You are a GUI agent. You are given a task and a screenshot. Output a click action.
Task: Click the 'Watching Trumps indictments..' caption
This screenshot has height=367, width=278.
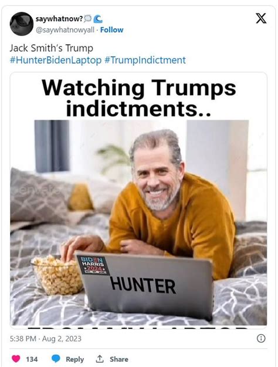tap(138, 98)
